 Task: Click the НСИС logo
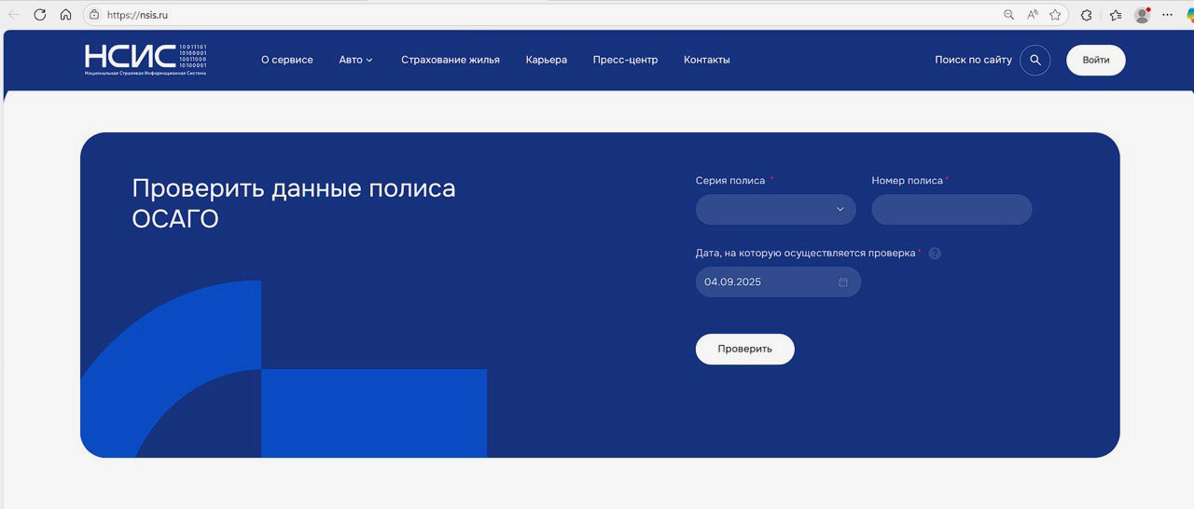(x=146, y=60)
